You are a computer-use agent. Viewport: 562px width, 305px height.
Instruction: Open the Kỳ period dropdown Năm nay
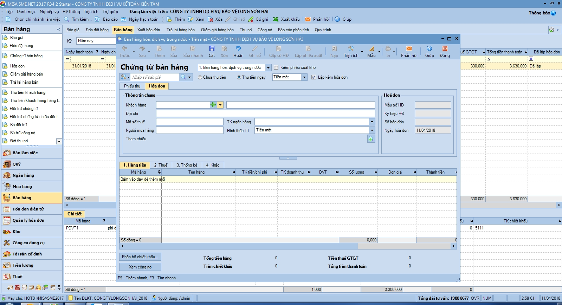coord(96,41)
